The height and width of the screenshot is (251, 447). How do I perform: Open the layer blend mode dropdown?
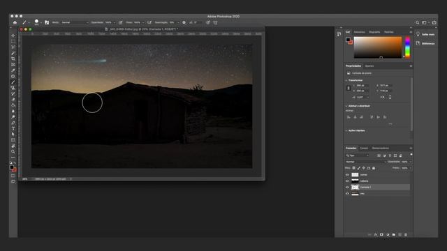tap(366, 162)
